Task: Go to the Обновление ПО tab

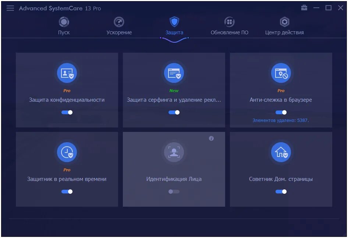Action: pyautogui.click(x=230, y=32)
